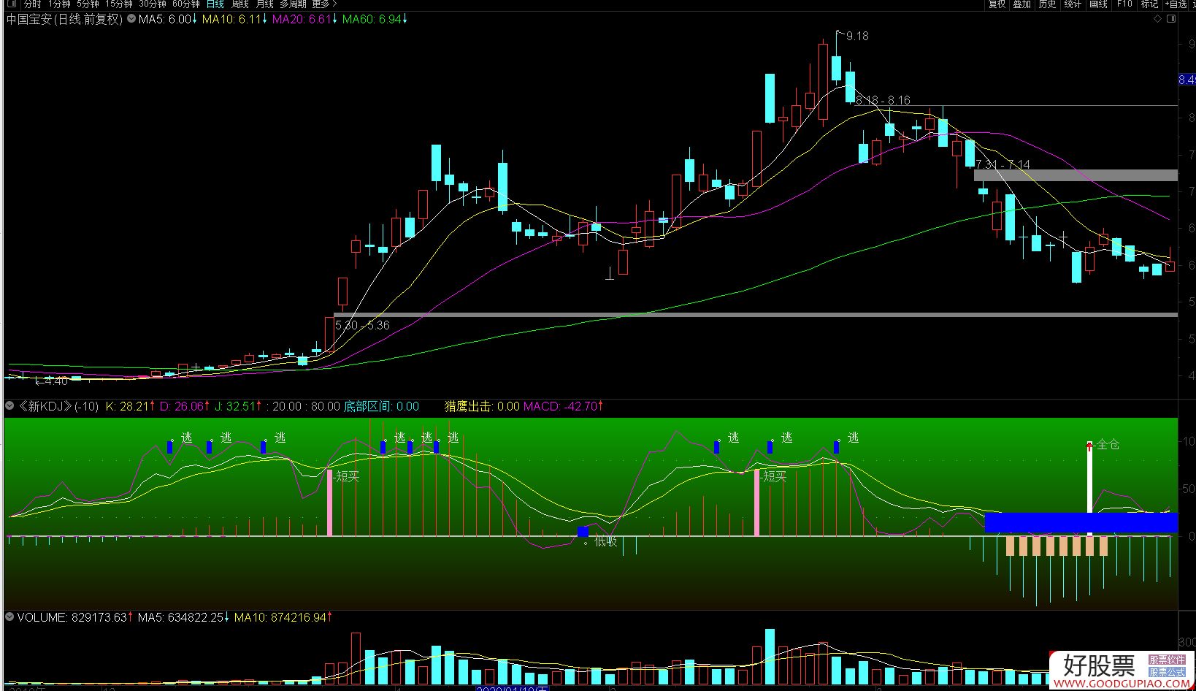Click the MA5: 6.00 value
1196x691 pixels.
(x=167, y=19)
